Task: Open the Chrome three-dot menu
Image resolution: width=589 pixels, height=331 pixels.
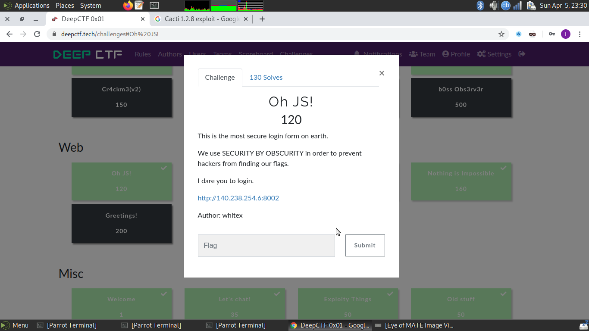Action: (x=580, y=33)
